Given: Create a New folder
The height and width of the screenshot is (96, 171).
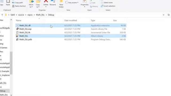Looking at the screenshot, I should [x=61, y=4].
